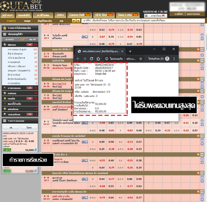Bookmark the bet slip page star
This screenshot has width=207, height=202.
click(x=141, y=59)
